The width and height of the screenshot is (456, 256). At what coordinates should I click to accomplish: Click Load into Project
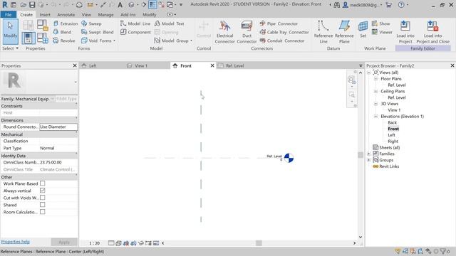[405, 32]
